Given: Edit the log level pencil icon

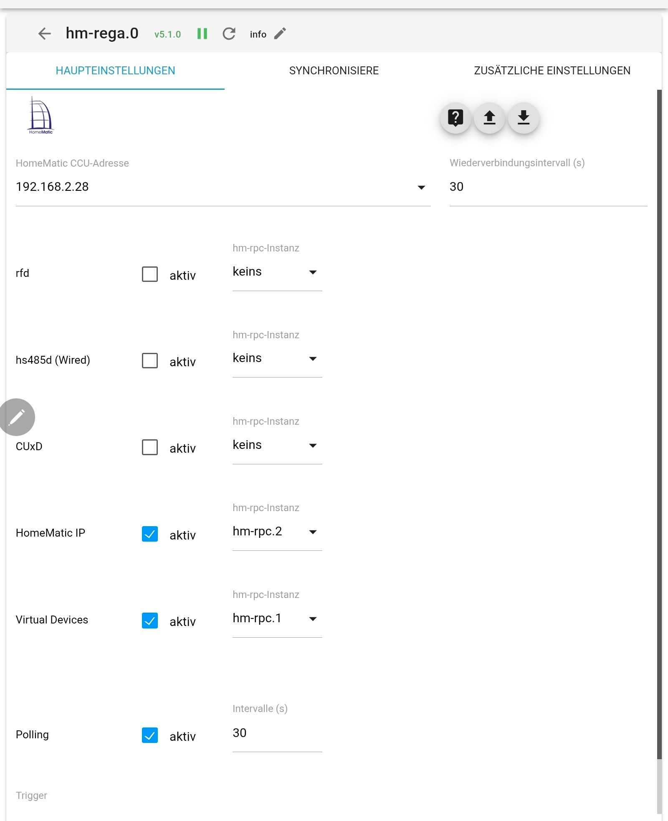Looking at the screenshot, I should pos(280,34).
